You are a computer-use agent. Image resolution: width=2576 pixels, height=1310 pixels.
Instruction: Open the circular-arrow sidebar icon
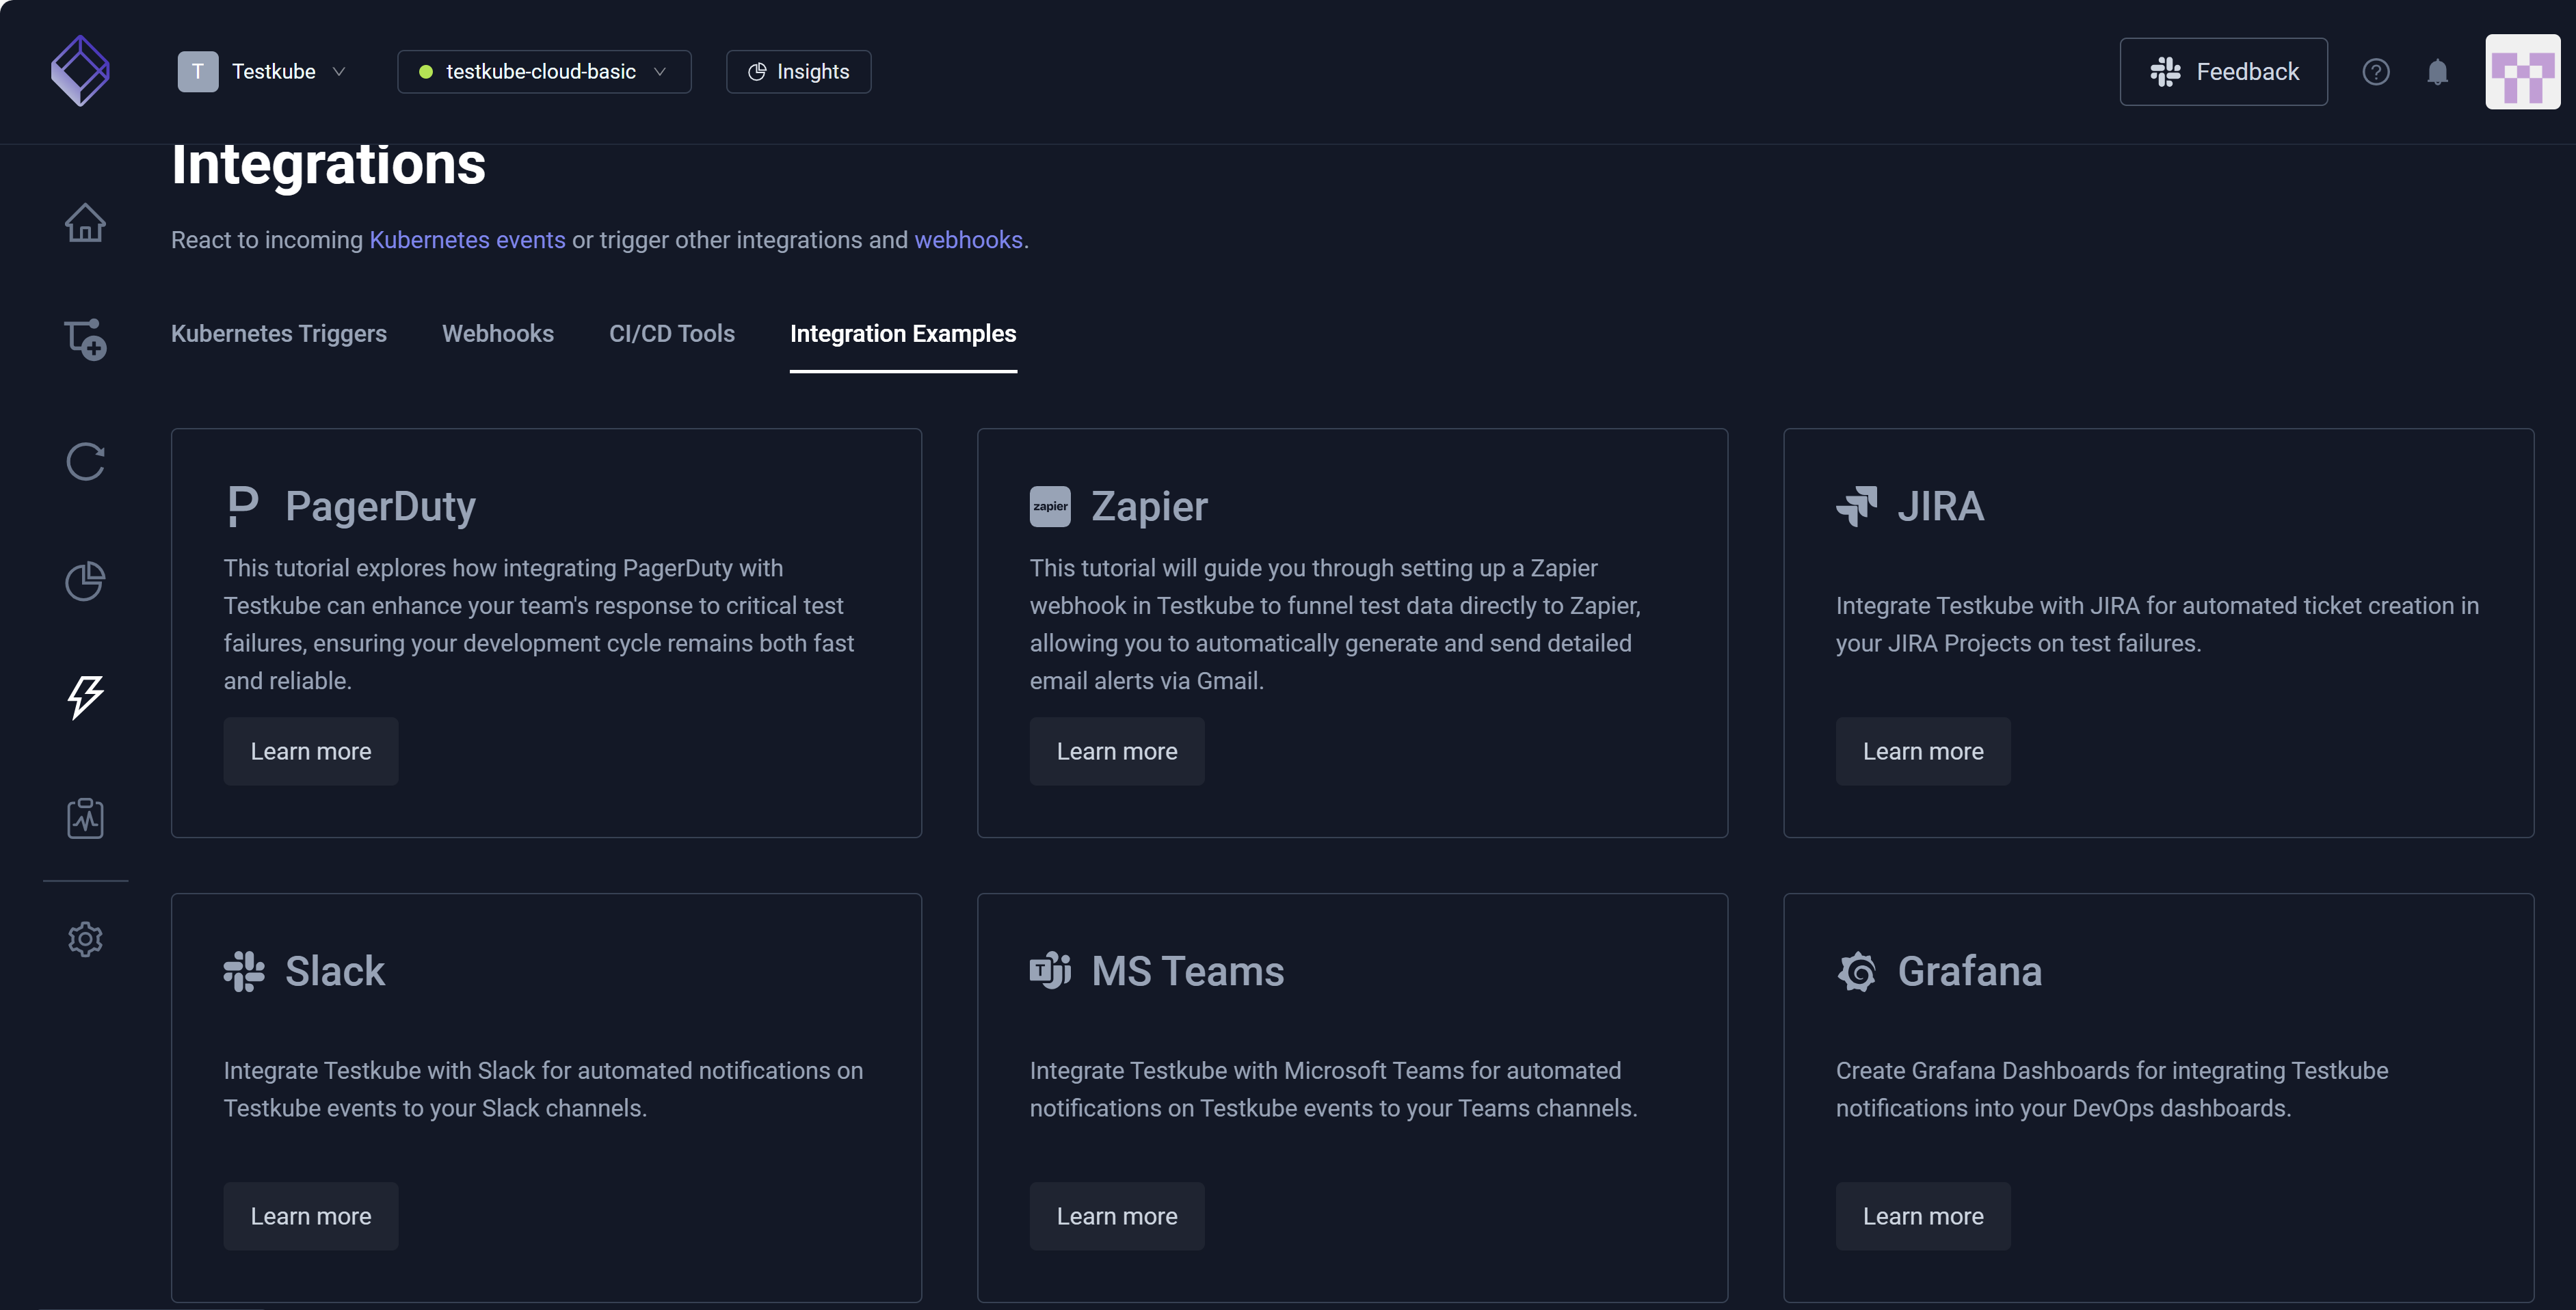pos(85,462)
